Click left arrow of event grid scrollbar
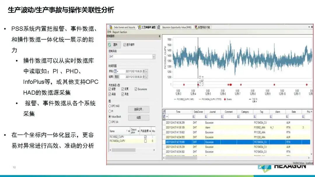 click(164, 158)
